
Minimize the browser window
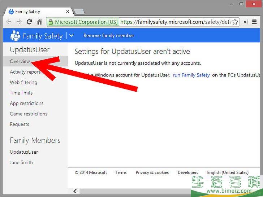coord(232,4)
